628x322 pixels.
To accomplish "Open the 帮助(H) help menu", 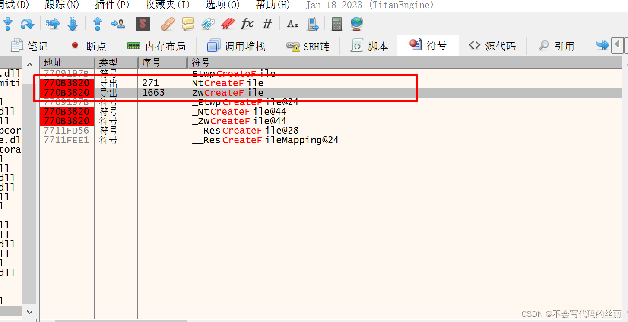I will click(273, 5).
